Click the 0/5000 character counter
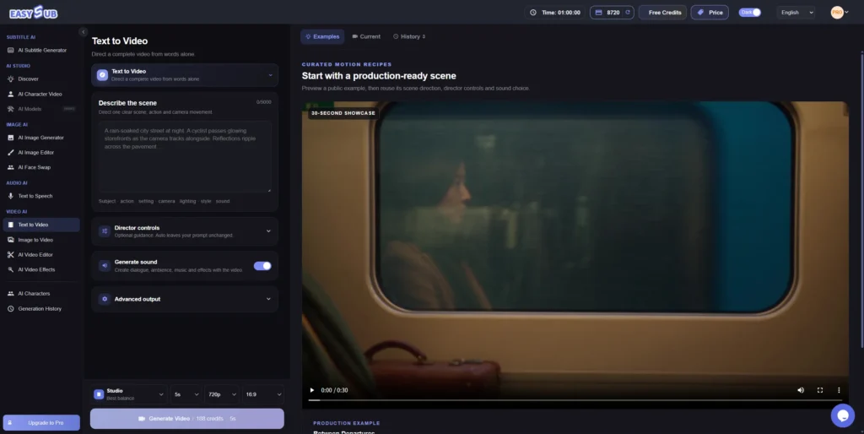 [263, 102]
